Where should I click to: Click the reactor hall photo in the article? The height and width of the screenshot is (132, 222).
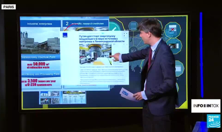point(95,54)
